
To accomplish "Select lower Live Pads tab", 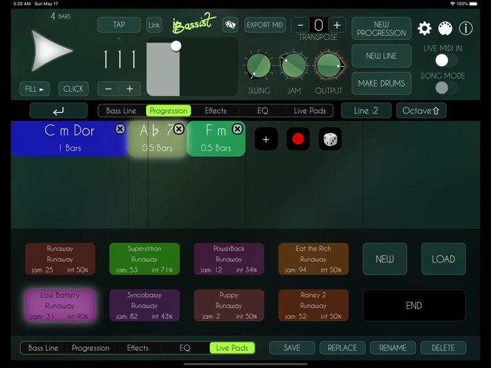I will pyautogui.click(x=232, y=348).
